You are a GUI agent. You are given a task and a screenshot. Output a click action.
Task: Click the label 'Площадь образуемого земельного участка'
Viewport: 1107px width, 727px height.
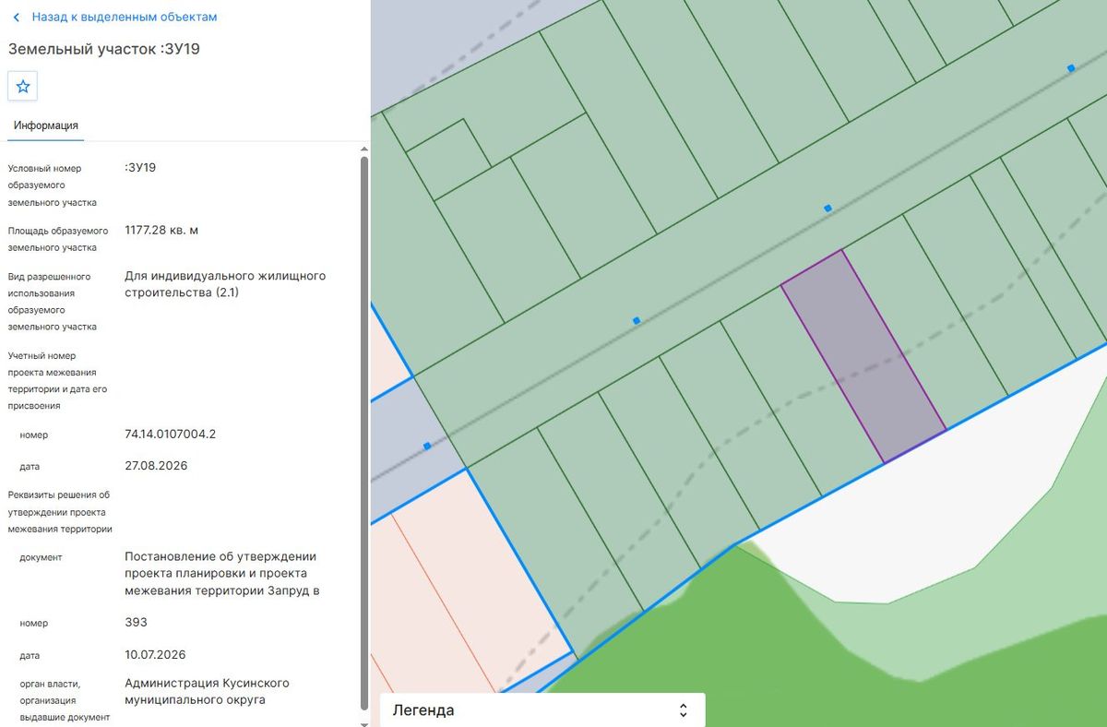click(x=58, y=239)
